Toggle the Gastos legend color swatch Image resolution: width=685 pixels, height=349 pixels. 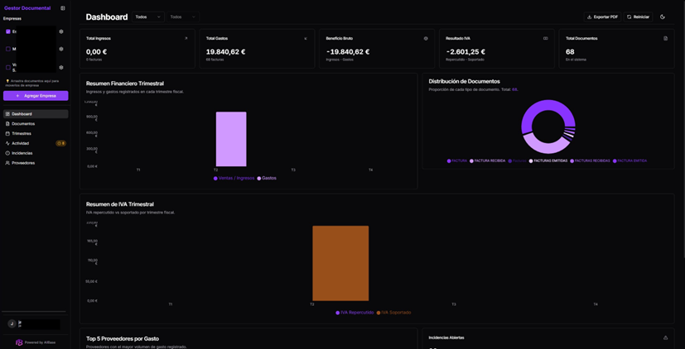click(x=259, y=178)
